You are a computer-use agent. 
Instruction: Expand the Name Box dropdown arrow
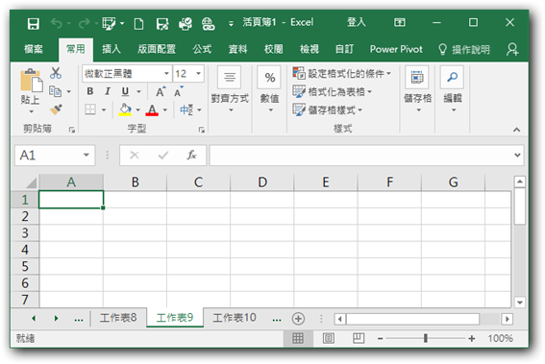[87, 155]
